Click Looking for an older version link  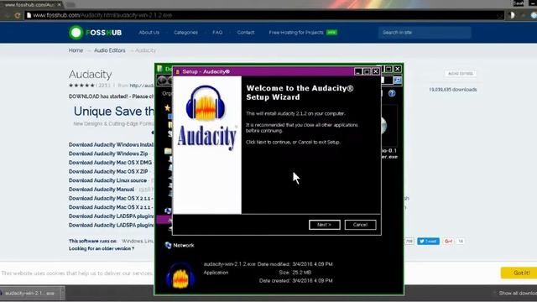click(102, 248)
